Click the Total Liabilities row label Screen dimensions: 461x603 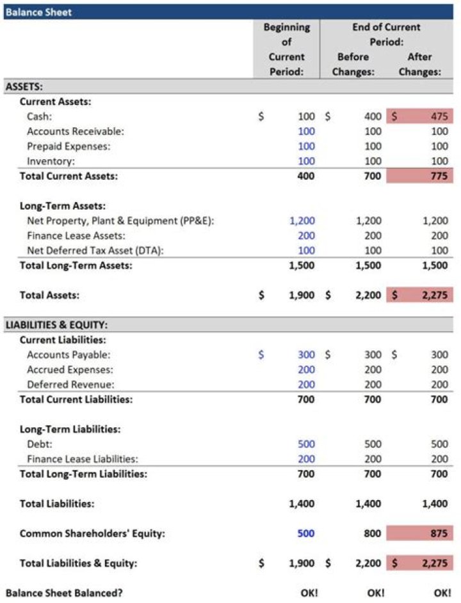pyautogui.click(x=57, y=503)
